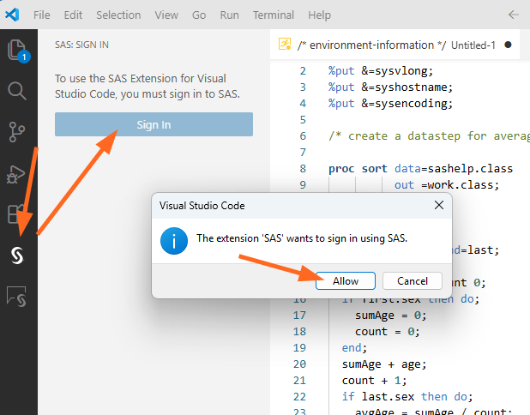The image size is (530, 415).
Task: Open the Extensions view icon
Action: (16, 214)
